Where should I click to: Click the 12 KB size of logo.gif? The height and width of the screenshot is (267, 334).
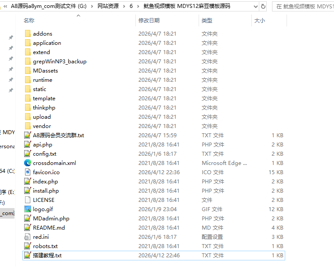click(x=276, y=209)
